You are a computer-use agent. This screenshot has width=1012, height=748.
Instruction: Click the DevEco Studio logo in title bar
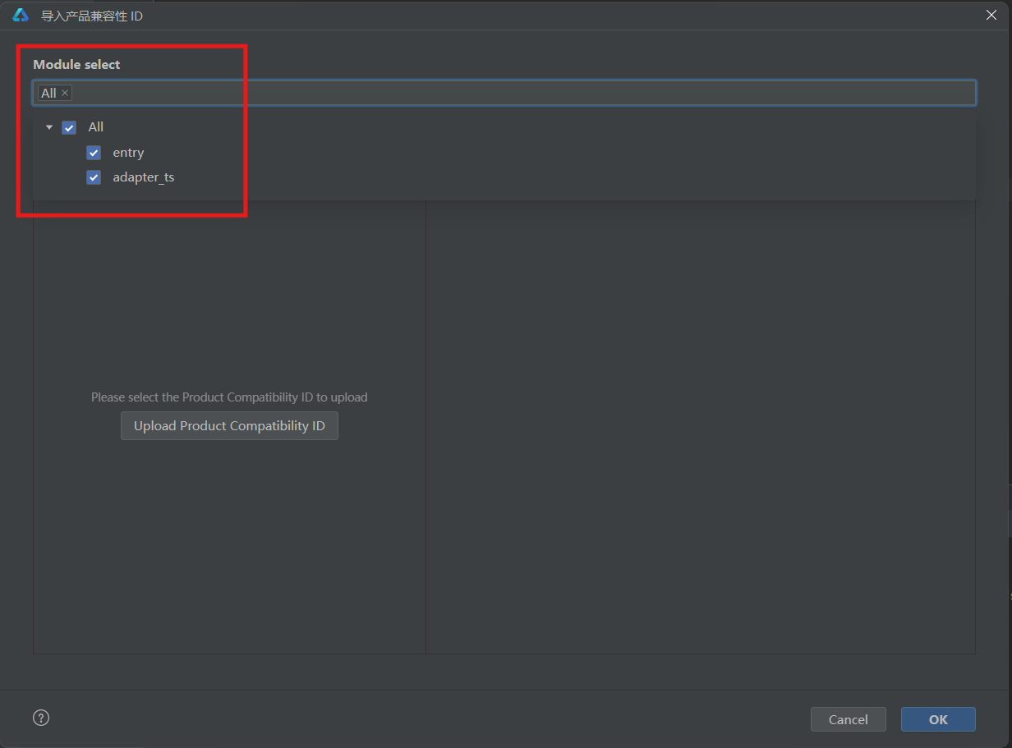21,16
